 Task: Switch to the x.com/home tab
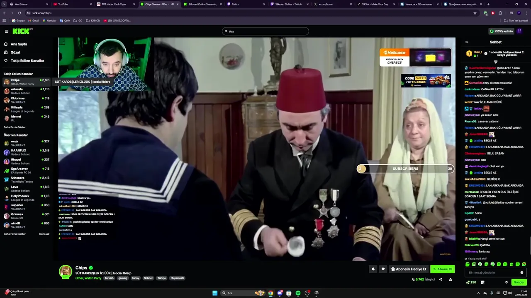pyautogui.click(x=333, y=4)
